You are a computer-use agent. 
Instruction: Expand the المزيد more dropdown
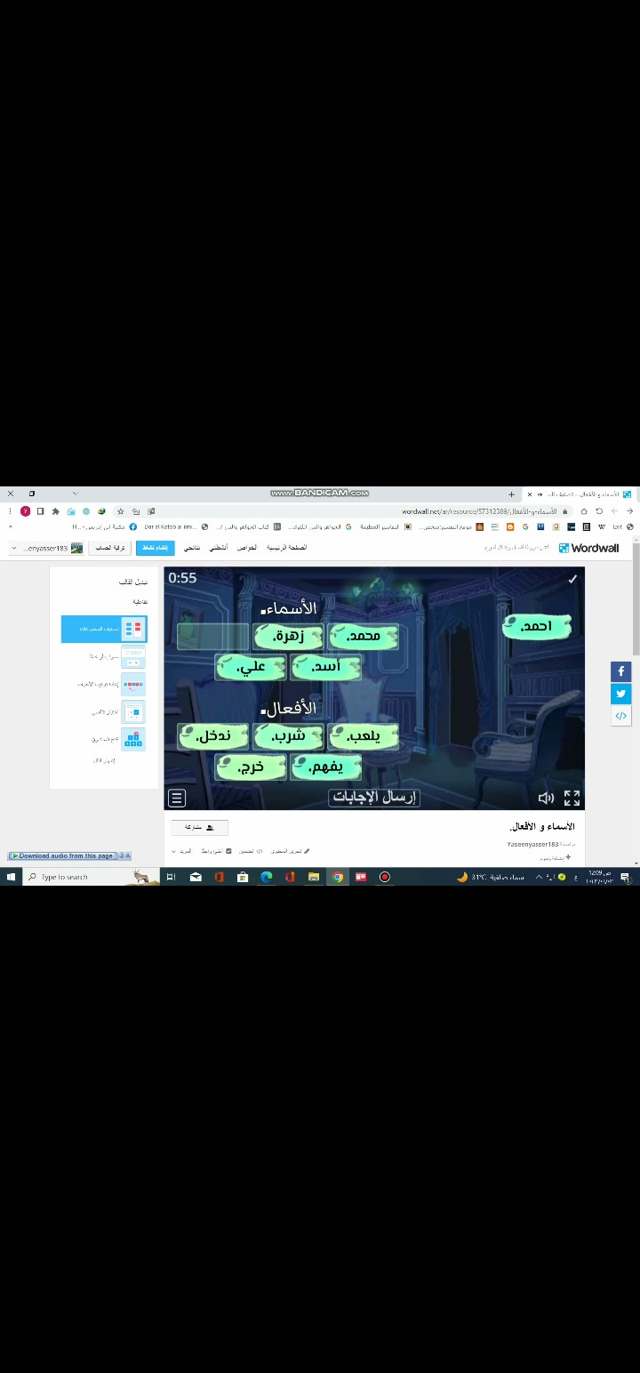tap(180, 851)
